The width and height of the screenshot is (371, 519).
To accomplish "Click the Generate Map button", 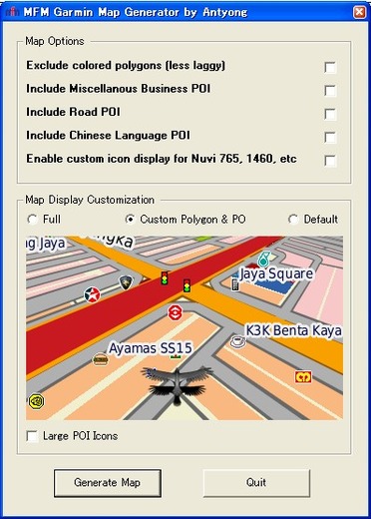I will 108,483.
